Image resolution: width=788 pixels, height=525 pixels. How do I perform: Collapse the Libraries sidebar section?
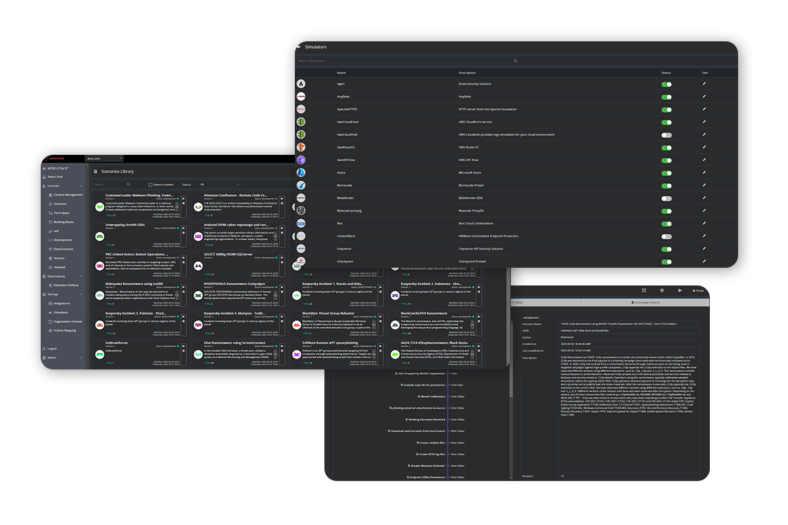pyautogui.click(x=81, y=186)
